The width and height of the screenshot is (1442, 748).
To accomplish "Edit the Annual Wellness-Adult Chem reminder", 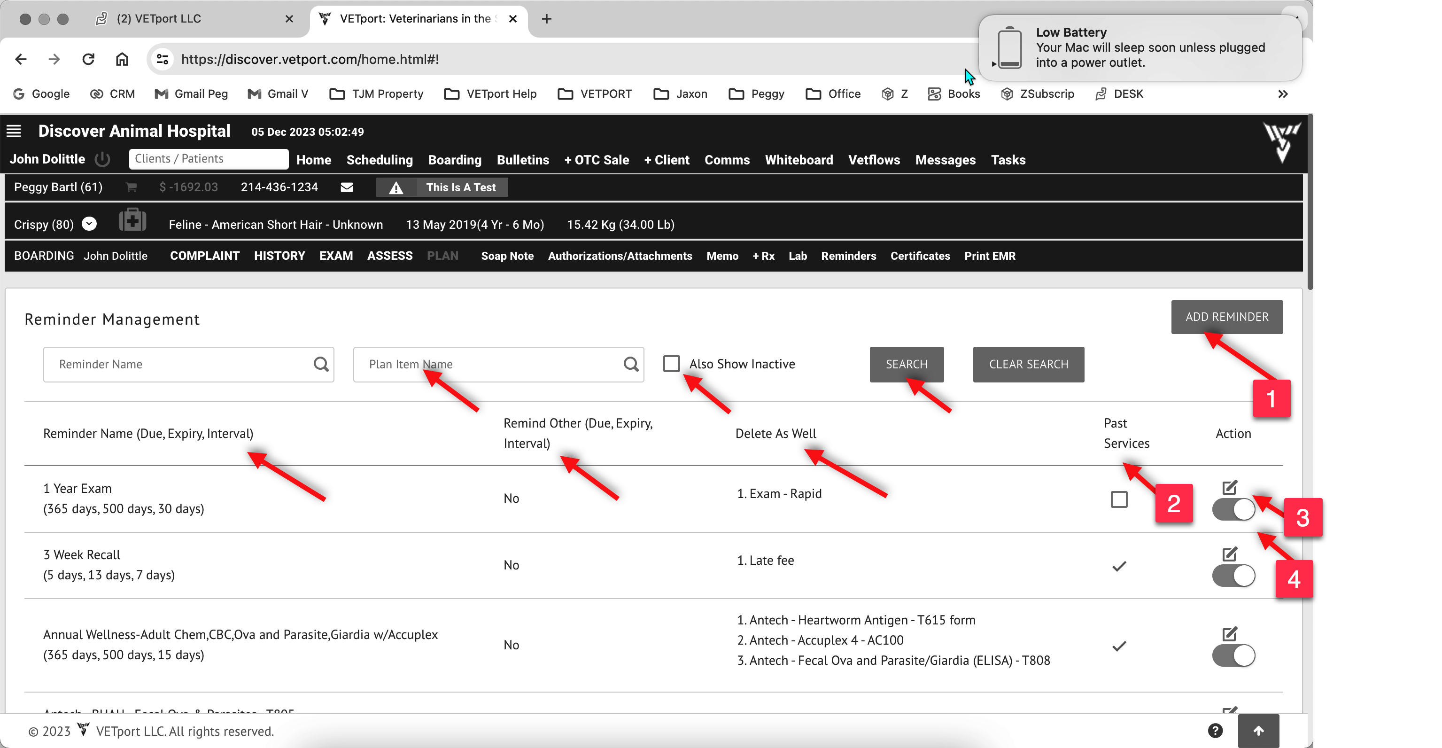I will pyautogui.click(x=1229, y=634).
